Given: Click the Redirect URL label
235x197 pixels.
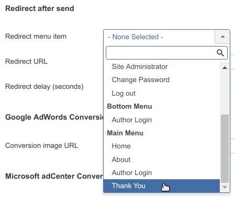Looking at the screenshot, I should [x=26, y=61].
